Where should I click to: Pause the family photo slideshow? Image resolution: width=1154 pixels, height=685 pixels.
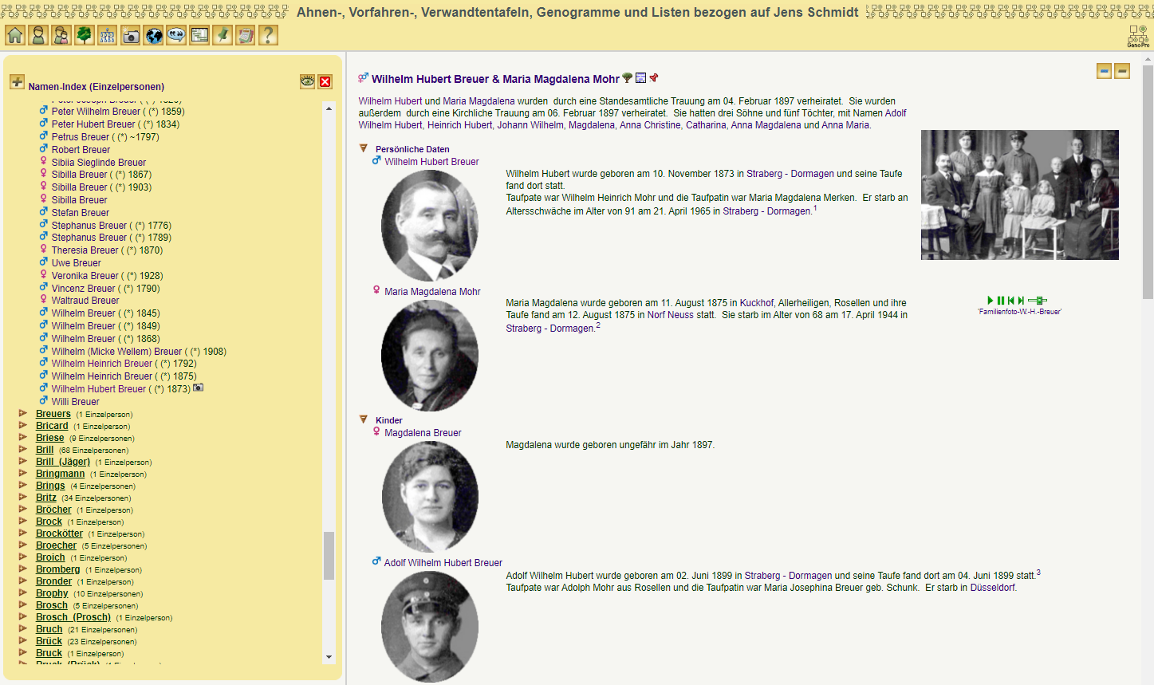point(1000,301)
